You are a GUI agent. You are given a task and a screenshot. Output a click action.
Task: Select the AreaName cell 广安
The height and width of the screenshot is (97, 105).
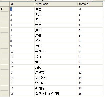pyautogui.click(x=56, y=36)
